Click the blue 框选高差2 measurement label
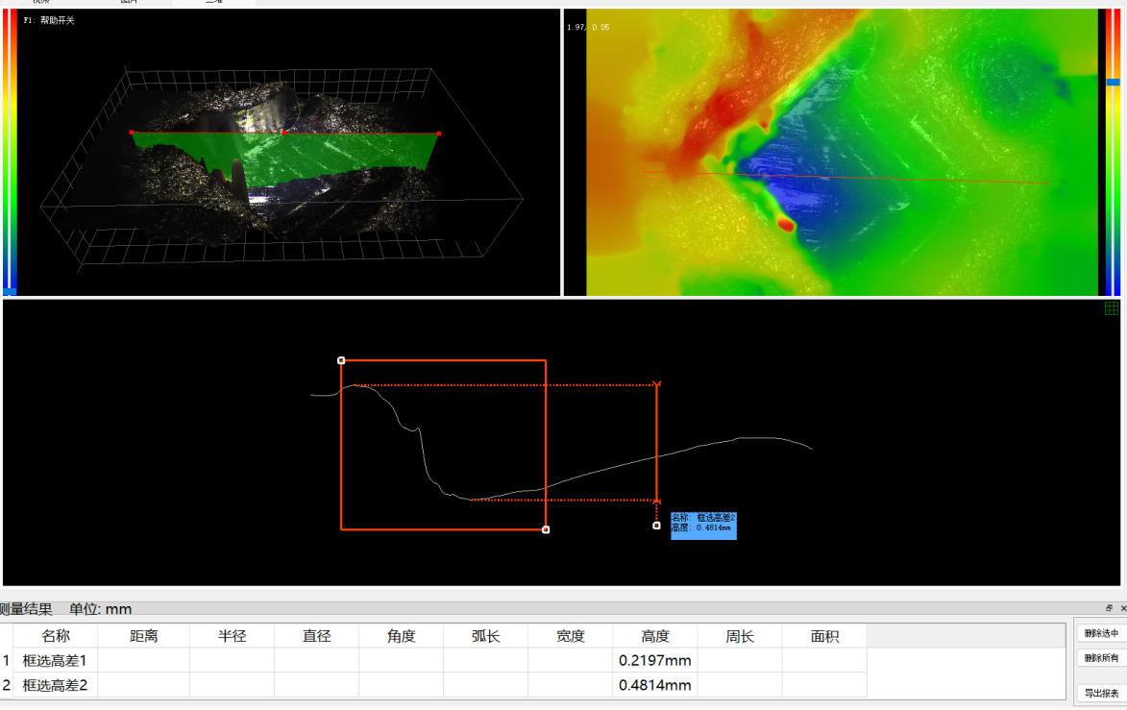Screen dimensions: 1127x710 tap(703, 525)
